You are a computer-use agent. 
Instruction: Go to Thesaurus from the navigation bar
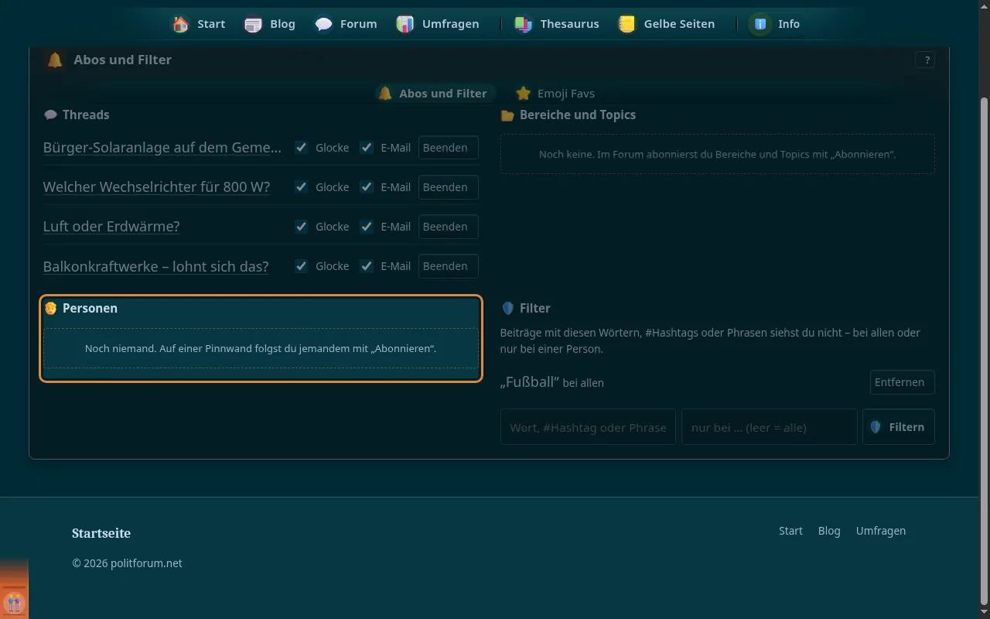[558, 24]
